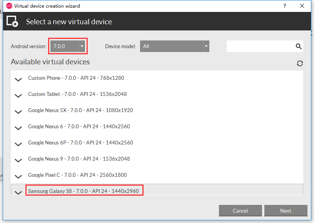Refresh the available virtual devices list
The width and height of the screenshot is (314, 223).
tap(300, 64)
